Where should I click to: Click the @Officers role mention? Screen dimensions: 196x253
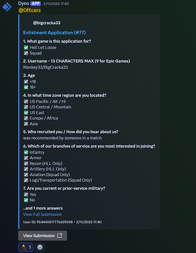(x=29, y=10)
